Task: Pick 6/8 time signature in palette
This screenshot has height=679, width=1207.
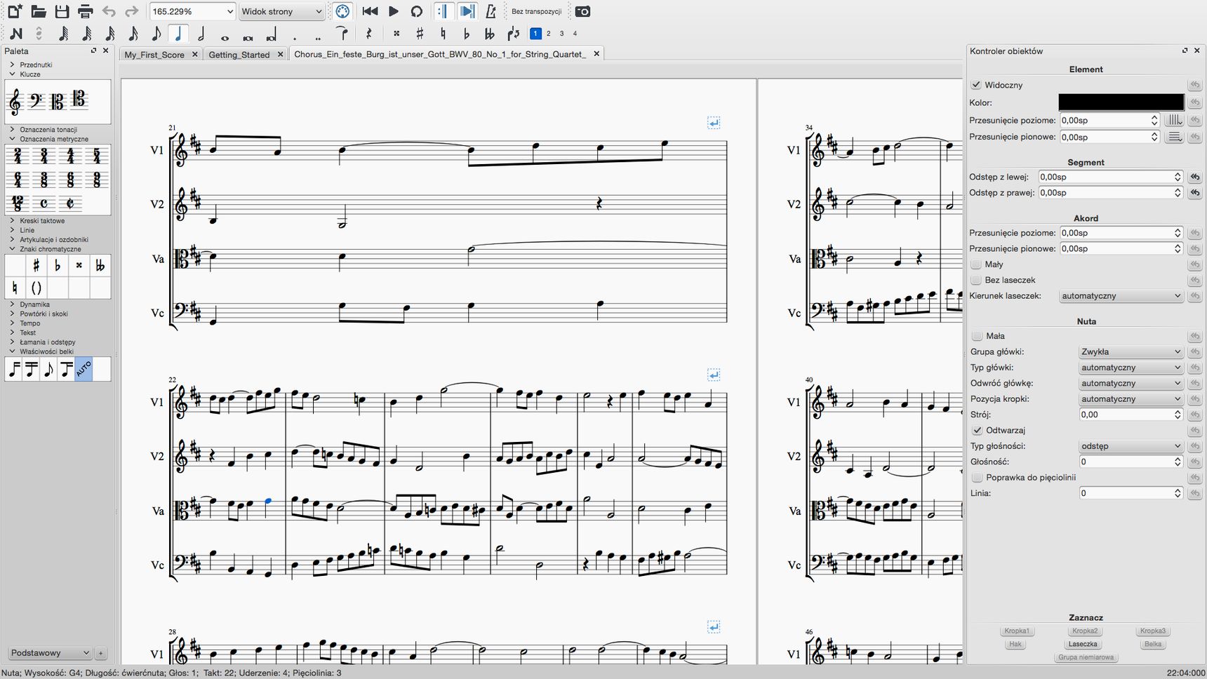Action: pos(70,180)
